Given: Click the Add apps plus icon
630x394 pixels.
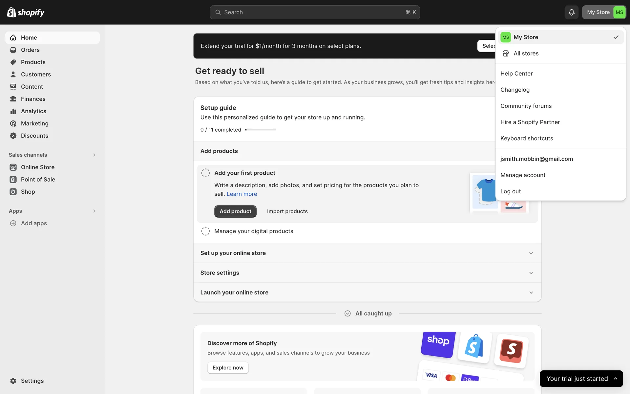Looking at the screenshot, I should [13, 223].
